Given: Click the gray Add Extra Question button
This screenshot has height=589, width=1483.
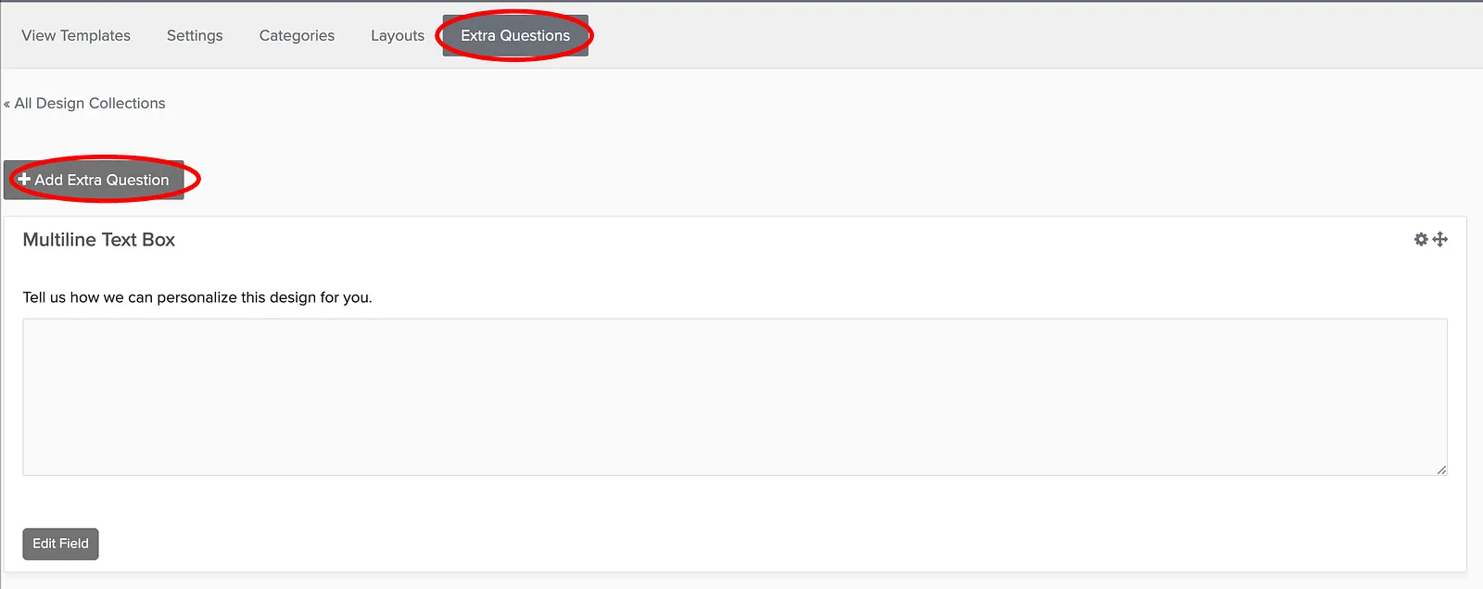Looking at the screenshot, I should [94, 180].
